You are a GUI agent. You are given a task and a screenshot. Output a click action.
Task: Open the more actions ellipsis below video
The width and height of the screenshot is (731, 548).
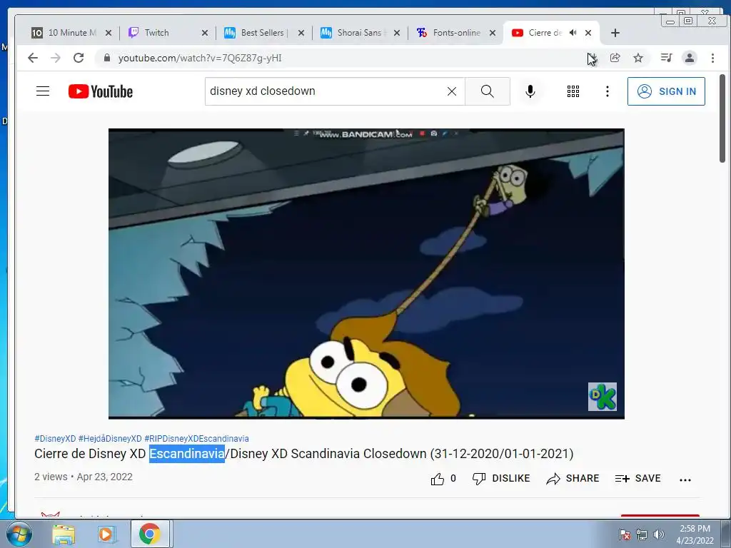tap(685, 479)
